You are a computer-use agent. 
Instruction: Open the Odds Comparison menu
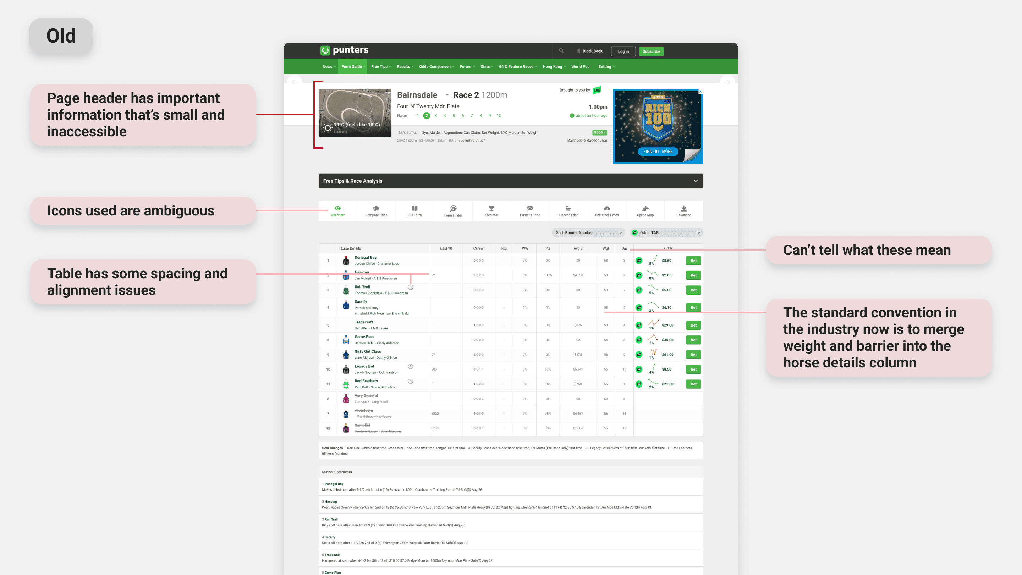(x=436, y=67)
